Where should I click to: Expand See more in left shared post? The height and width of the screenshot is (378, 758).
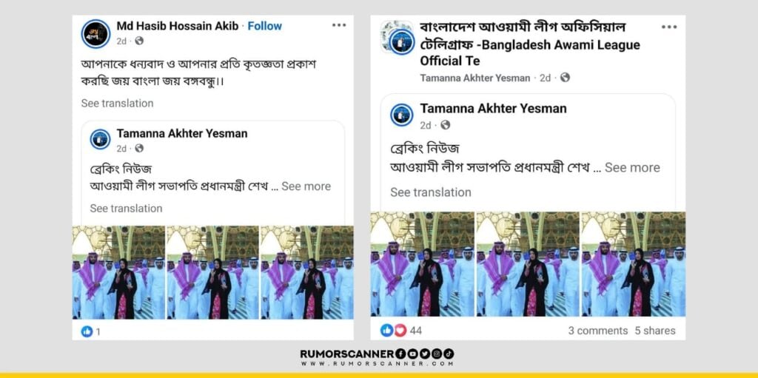[x=306, y=186]
